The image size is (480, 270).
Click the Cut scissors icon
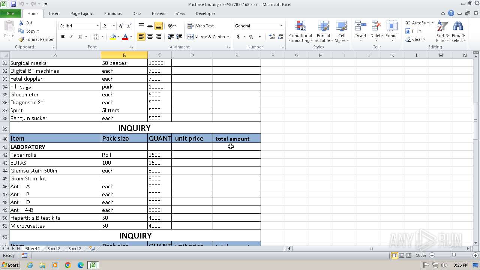coord(21,23)
